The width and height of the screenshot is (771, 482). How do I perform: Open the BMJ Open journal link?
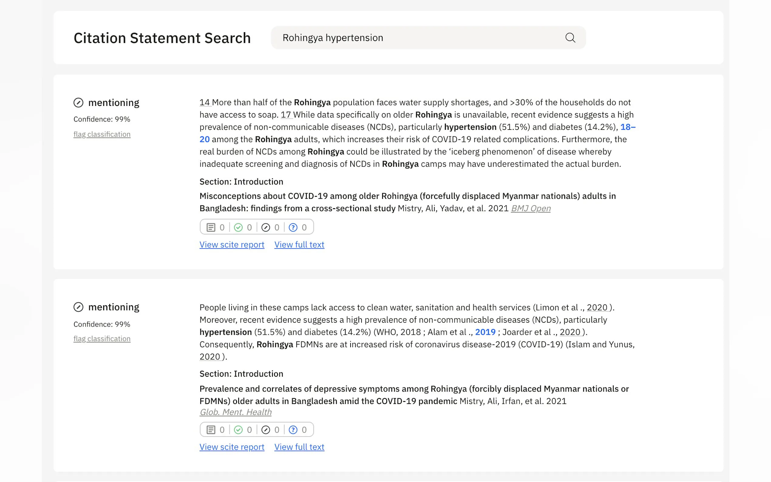click(530, 209)
